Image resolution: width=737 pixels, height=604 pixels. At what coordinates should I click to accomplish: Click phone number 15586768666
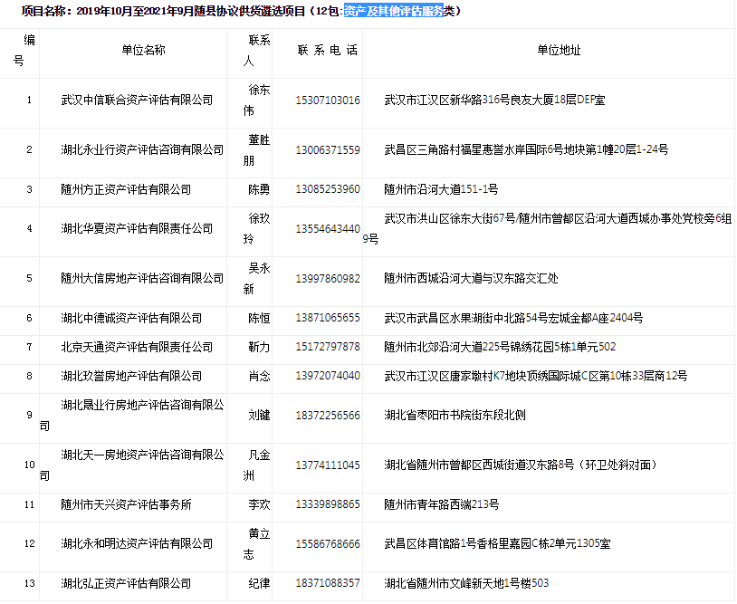(328, 543)
